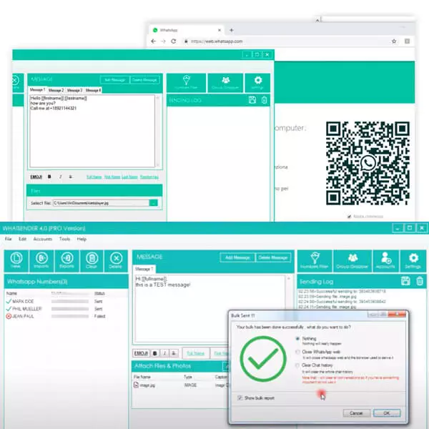Viewport: 429px width, 429px height.
Task: Save the SENDING LOG in upper WhatSender window
Action: (252, 100)
